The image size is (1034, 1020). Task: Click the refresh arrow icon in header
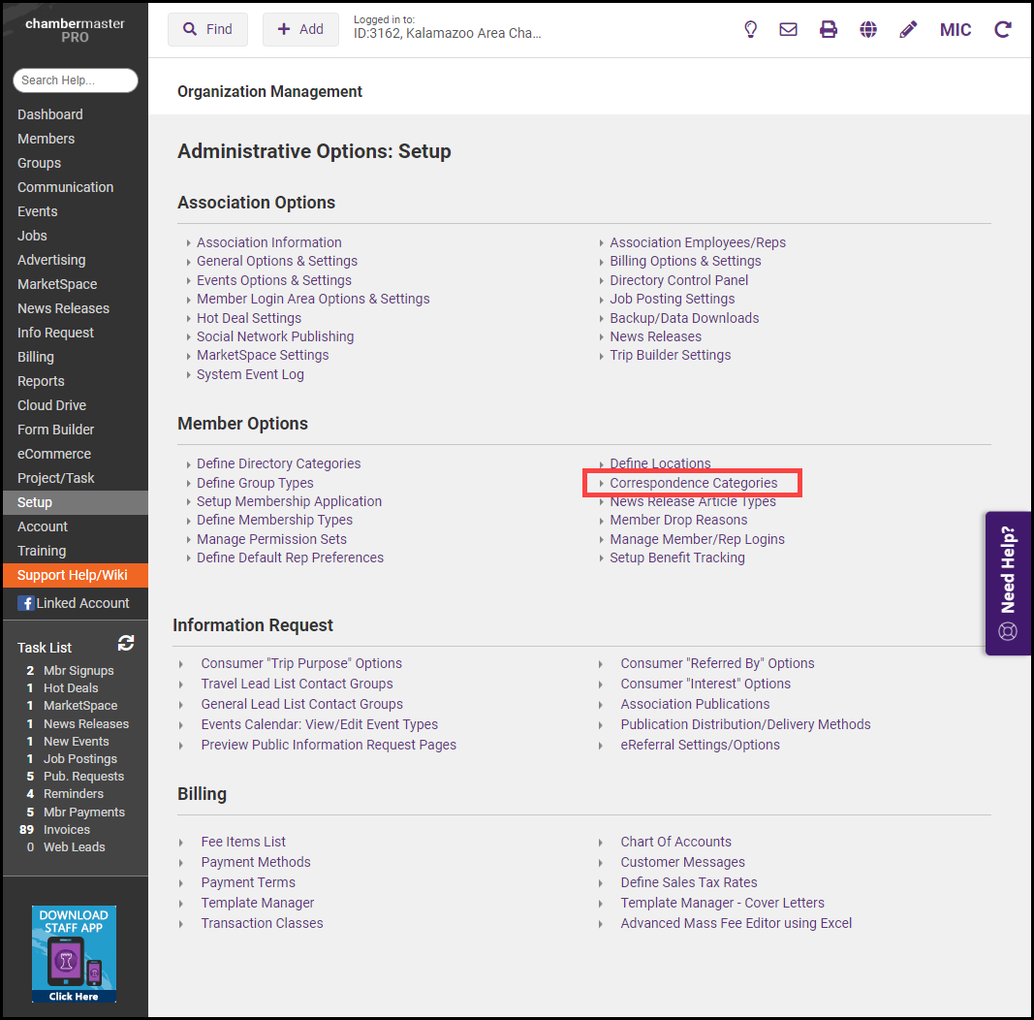[1003, 29]
